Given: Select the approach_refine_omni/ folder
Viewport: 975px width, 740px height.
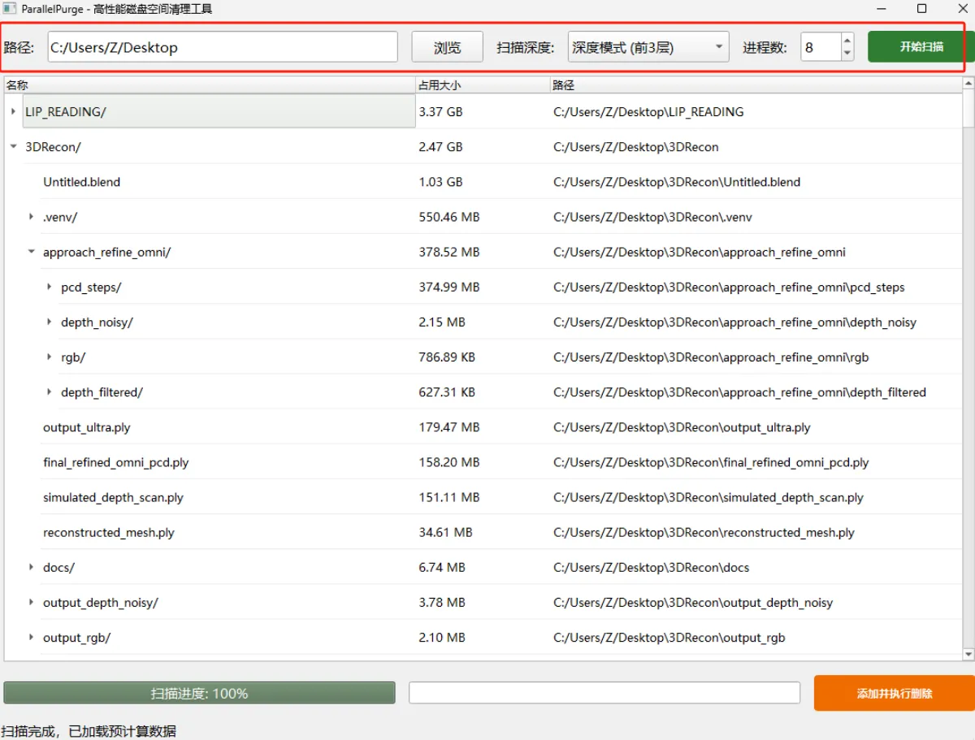Looking at the screenshot, I should (x=106, y=252).
